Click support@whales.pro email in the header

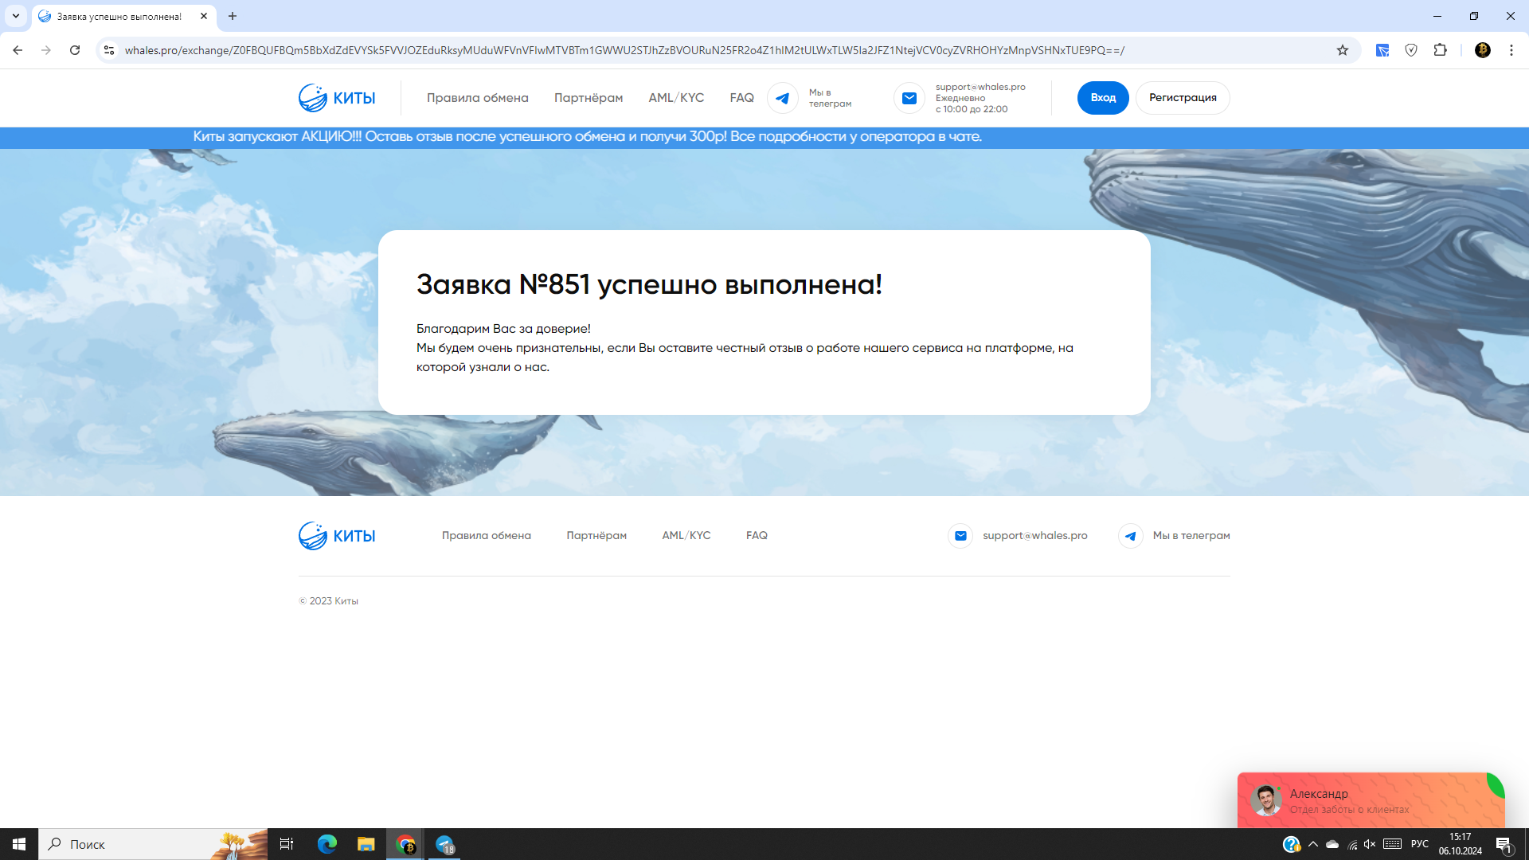[980, 87]
